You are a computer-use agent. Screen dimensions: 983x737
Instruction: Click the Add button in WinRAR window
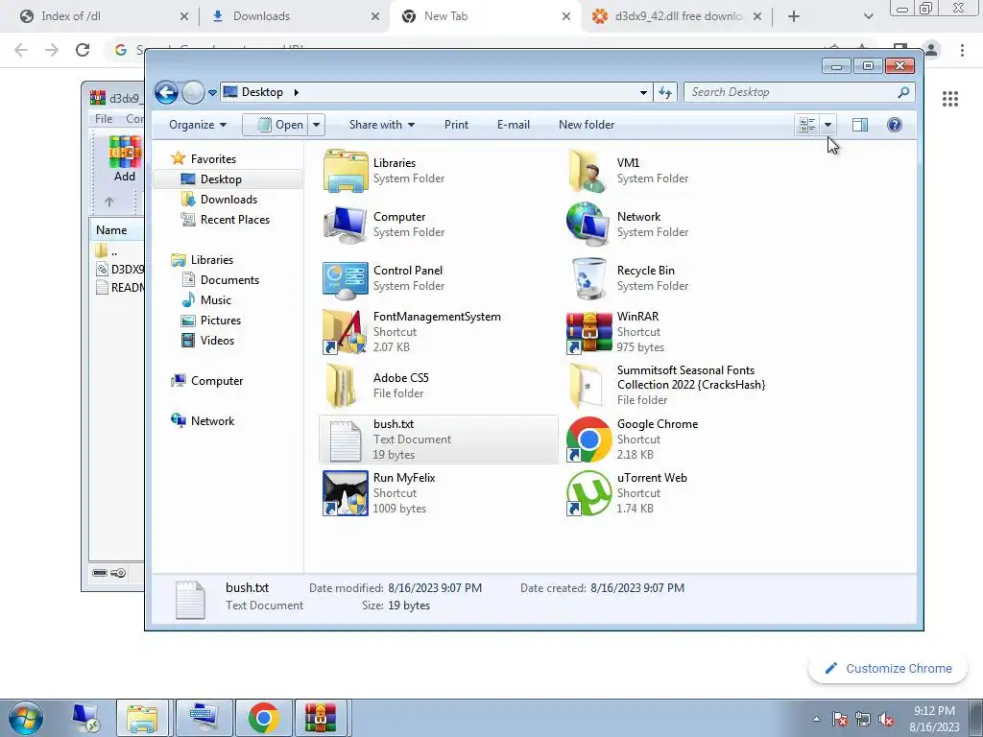point(125,158)
